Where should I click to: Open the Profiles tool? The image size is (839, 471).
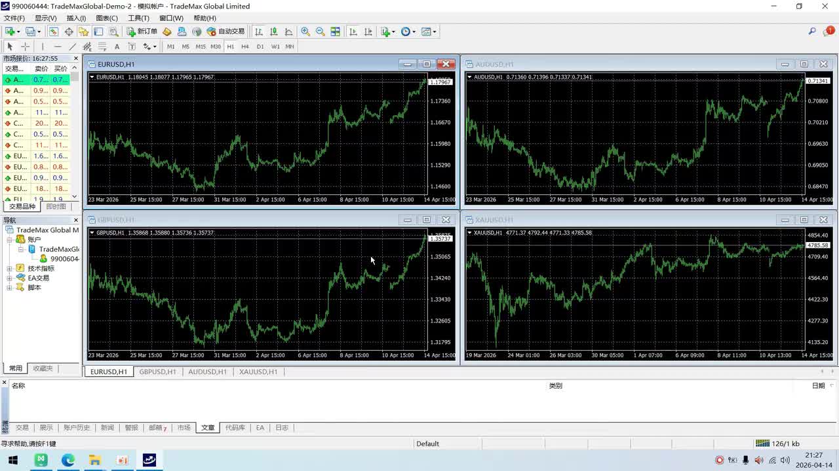pyautogui.click(x=29, y=31)
